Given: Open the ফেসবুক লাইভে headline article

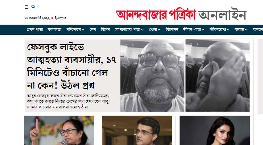Looking at the screenshot, I should click(71, 66).
